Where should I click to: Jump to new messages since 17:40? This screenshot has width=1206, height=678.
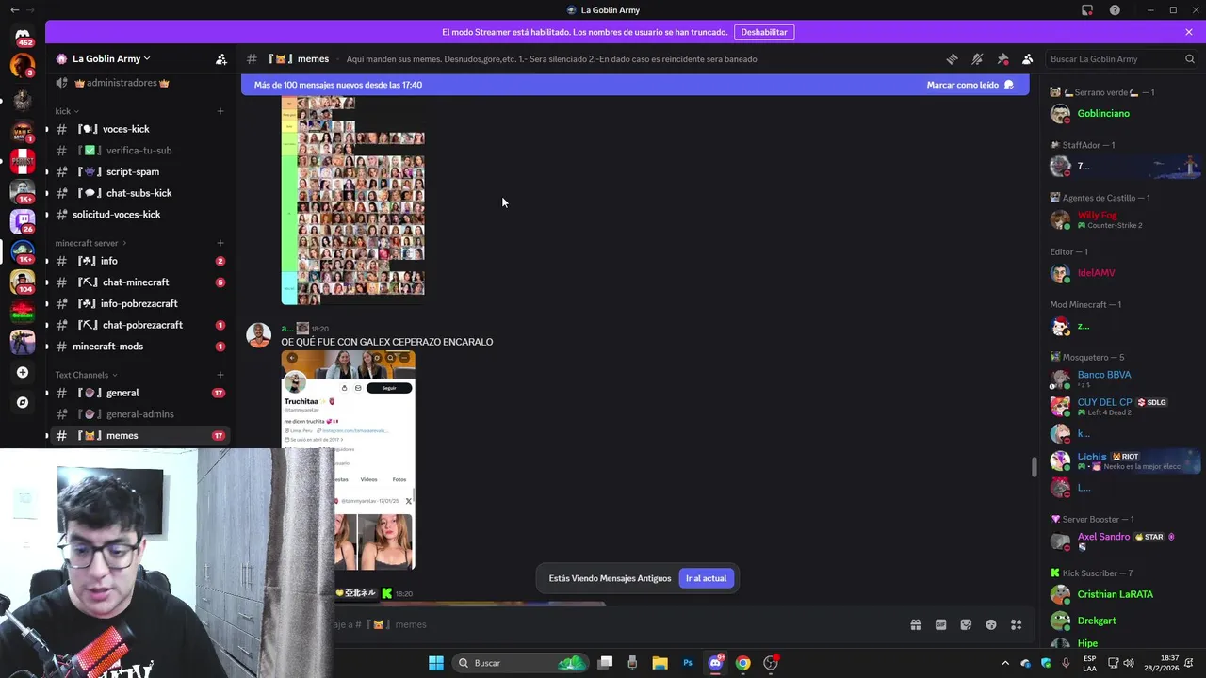pos(338,85)
